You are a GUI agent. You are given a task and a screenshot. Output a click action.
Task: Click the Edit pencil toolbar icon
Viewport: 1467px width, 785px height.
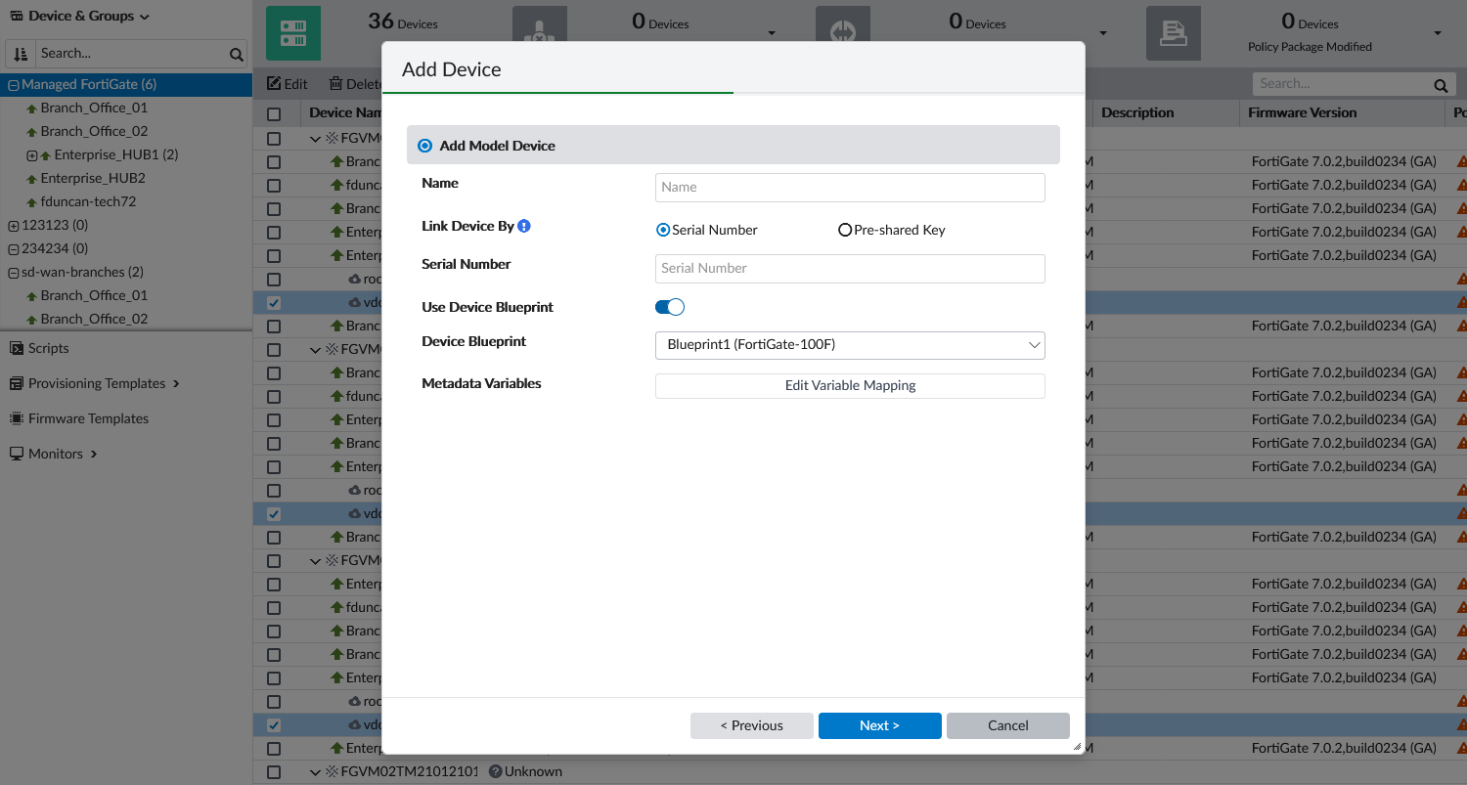pos(275,84)
